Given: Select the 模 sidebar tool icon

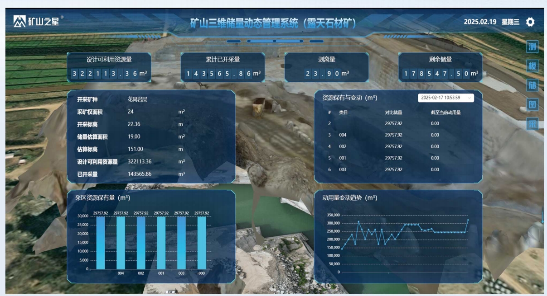Looking at the screenshot, I should (532, 66).
